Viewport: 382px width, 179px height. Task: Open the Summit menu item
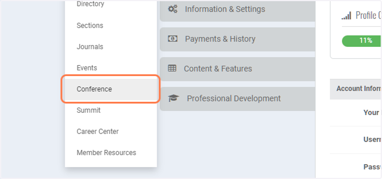[111, 110]
